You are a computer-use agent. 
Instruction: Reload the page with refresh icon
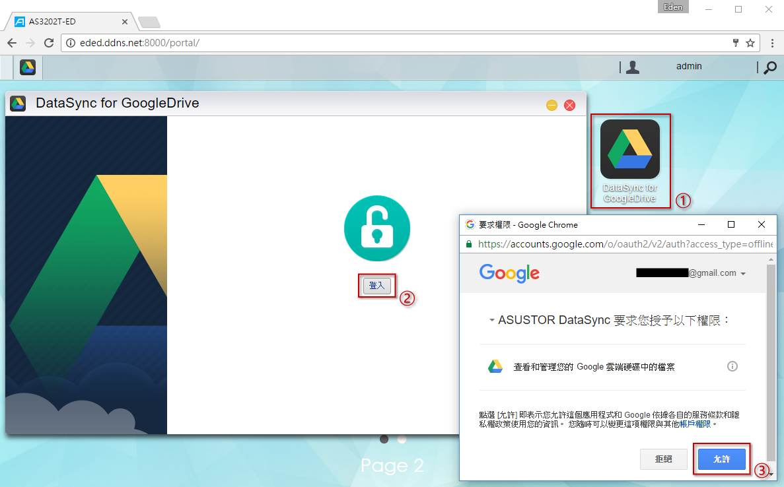[x=48, y=43]
